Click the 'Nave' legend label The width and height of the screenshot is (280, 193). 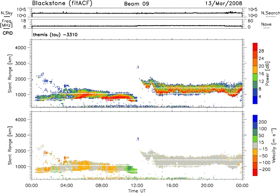266,24
